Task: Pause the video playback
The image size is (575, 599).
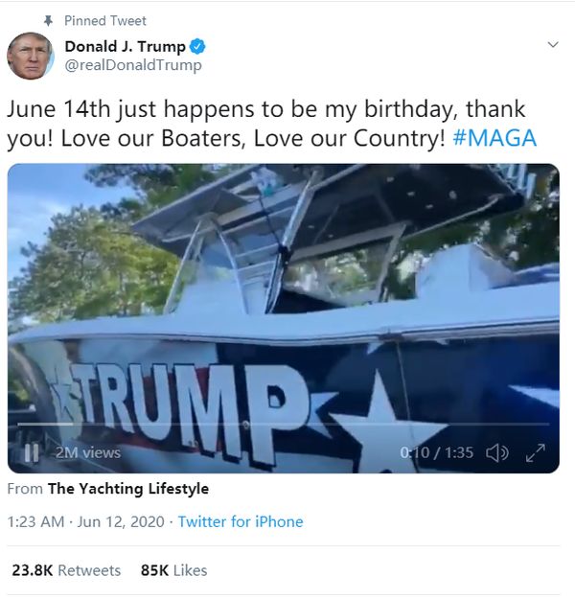Action: [x=32, y=452]
